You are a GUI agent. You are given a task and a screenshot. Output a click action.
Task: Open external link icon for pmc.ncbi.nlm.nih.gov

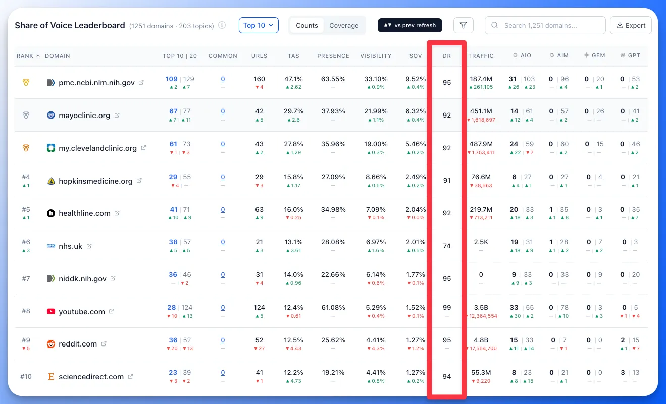tap(141, 82)
